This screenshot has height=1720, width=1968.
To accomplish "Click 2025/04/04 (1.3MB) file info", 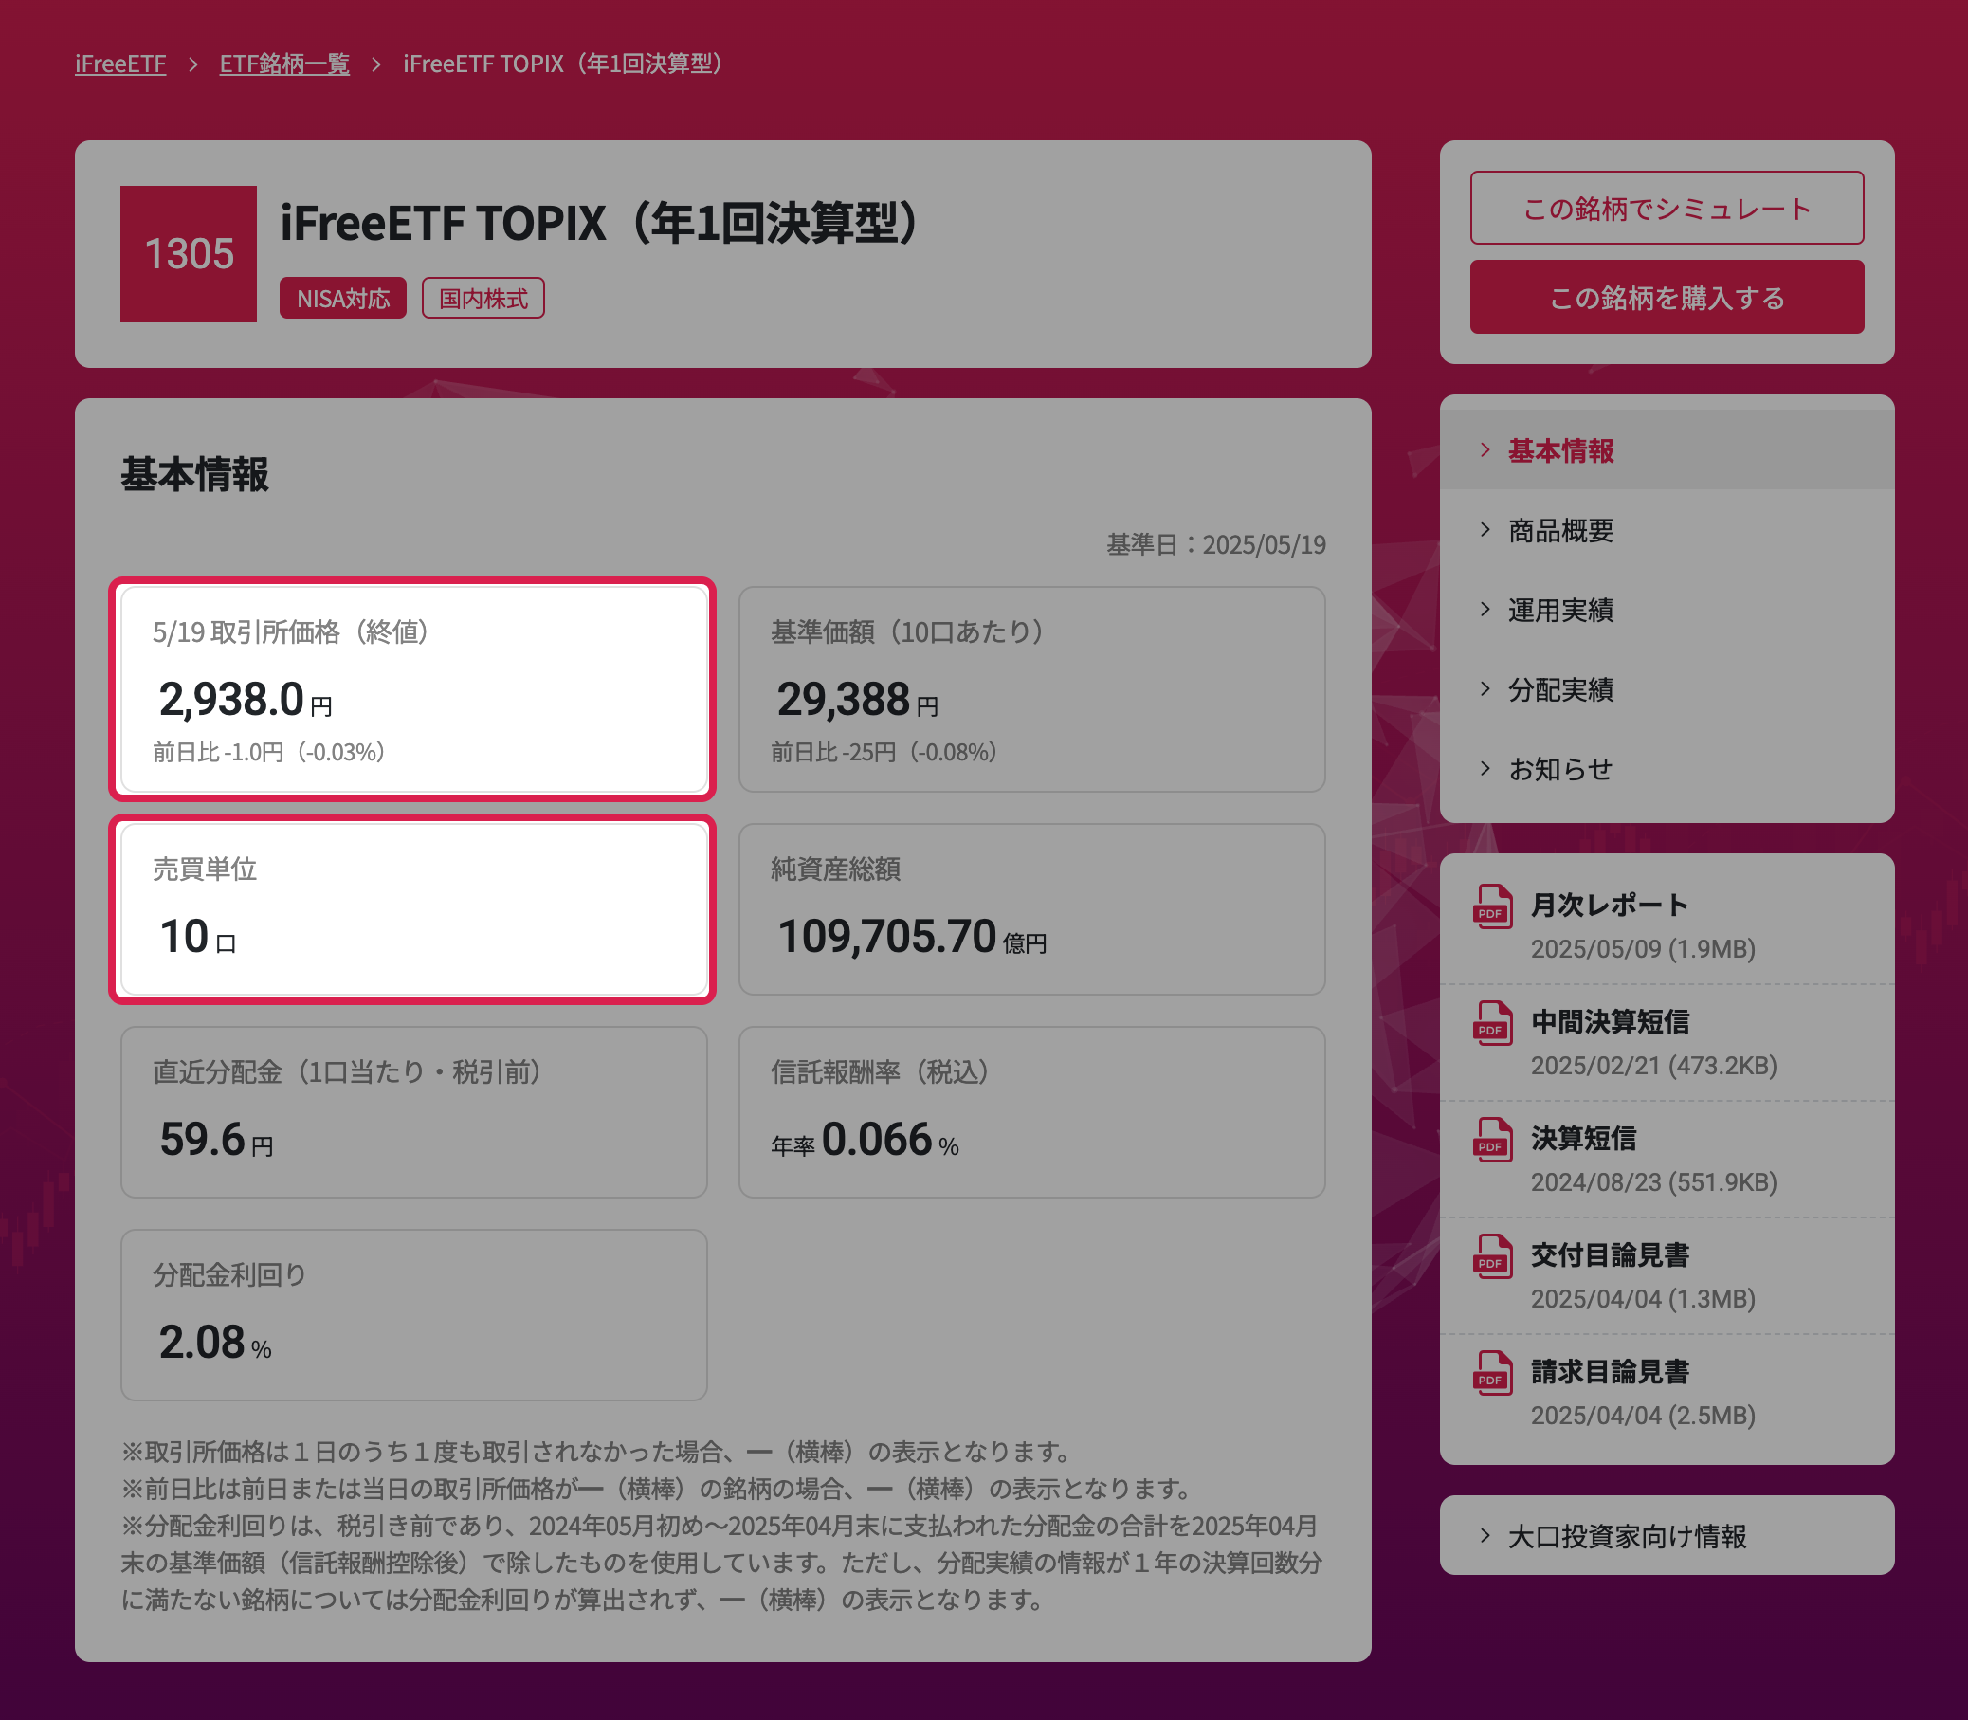I will click(x=1643, y=1300).
